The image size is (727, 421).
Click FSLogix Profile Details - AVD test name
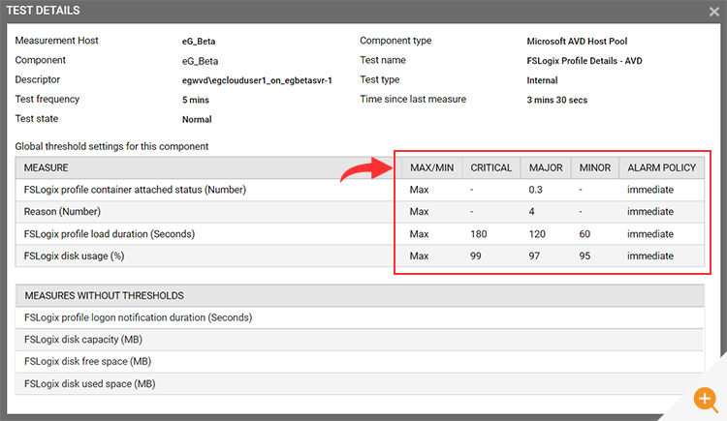click(x=585, y=61)
